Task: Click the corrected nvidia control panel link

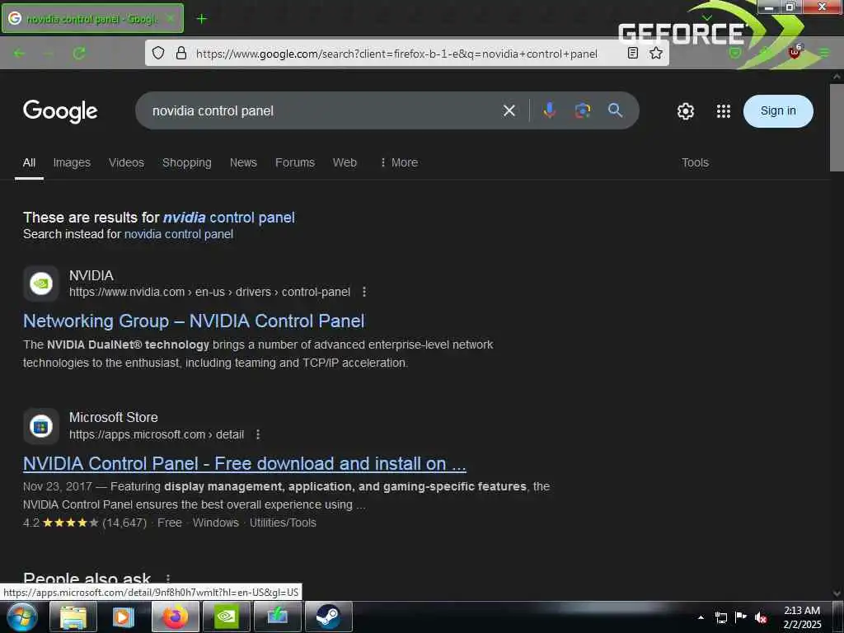Action: click(229, 218)
